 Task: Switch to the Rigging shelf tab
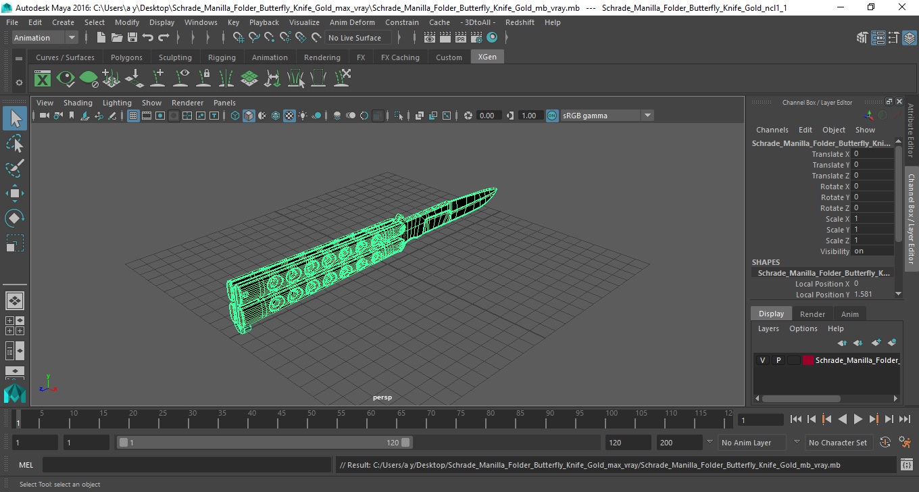coord(222,57)
